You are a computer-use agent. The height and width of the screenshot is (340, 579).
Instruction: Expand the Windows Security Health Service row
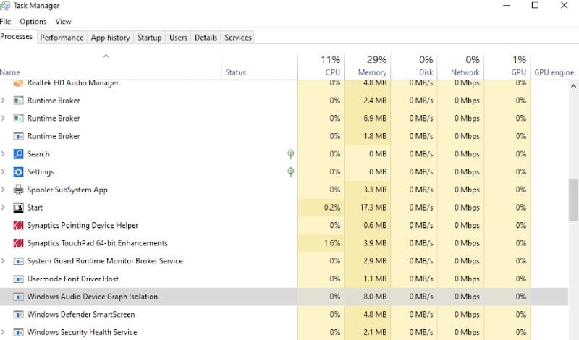click(x=4, y=332)
